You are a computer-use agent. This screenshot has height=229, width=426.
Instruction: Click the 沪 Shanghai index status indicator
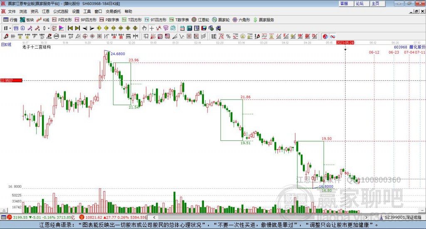[9, 217]
